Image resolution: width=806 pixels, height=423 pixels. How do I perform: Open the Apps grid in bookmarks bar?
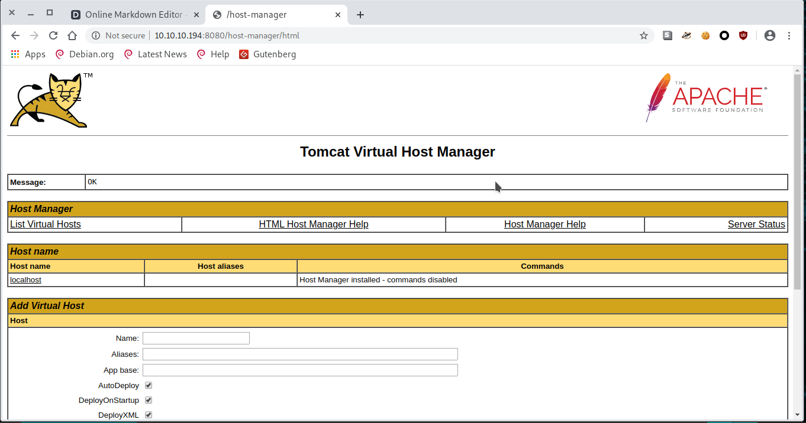tap(28, 54)
